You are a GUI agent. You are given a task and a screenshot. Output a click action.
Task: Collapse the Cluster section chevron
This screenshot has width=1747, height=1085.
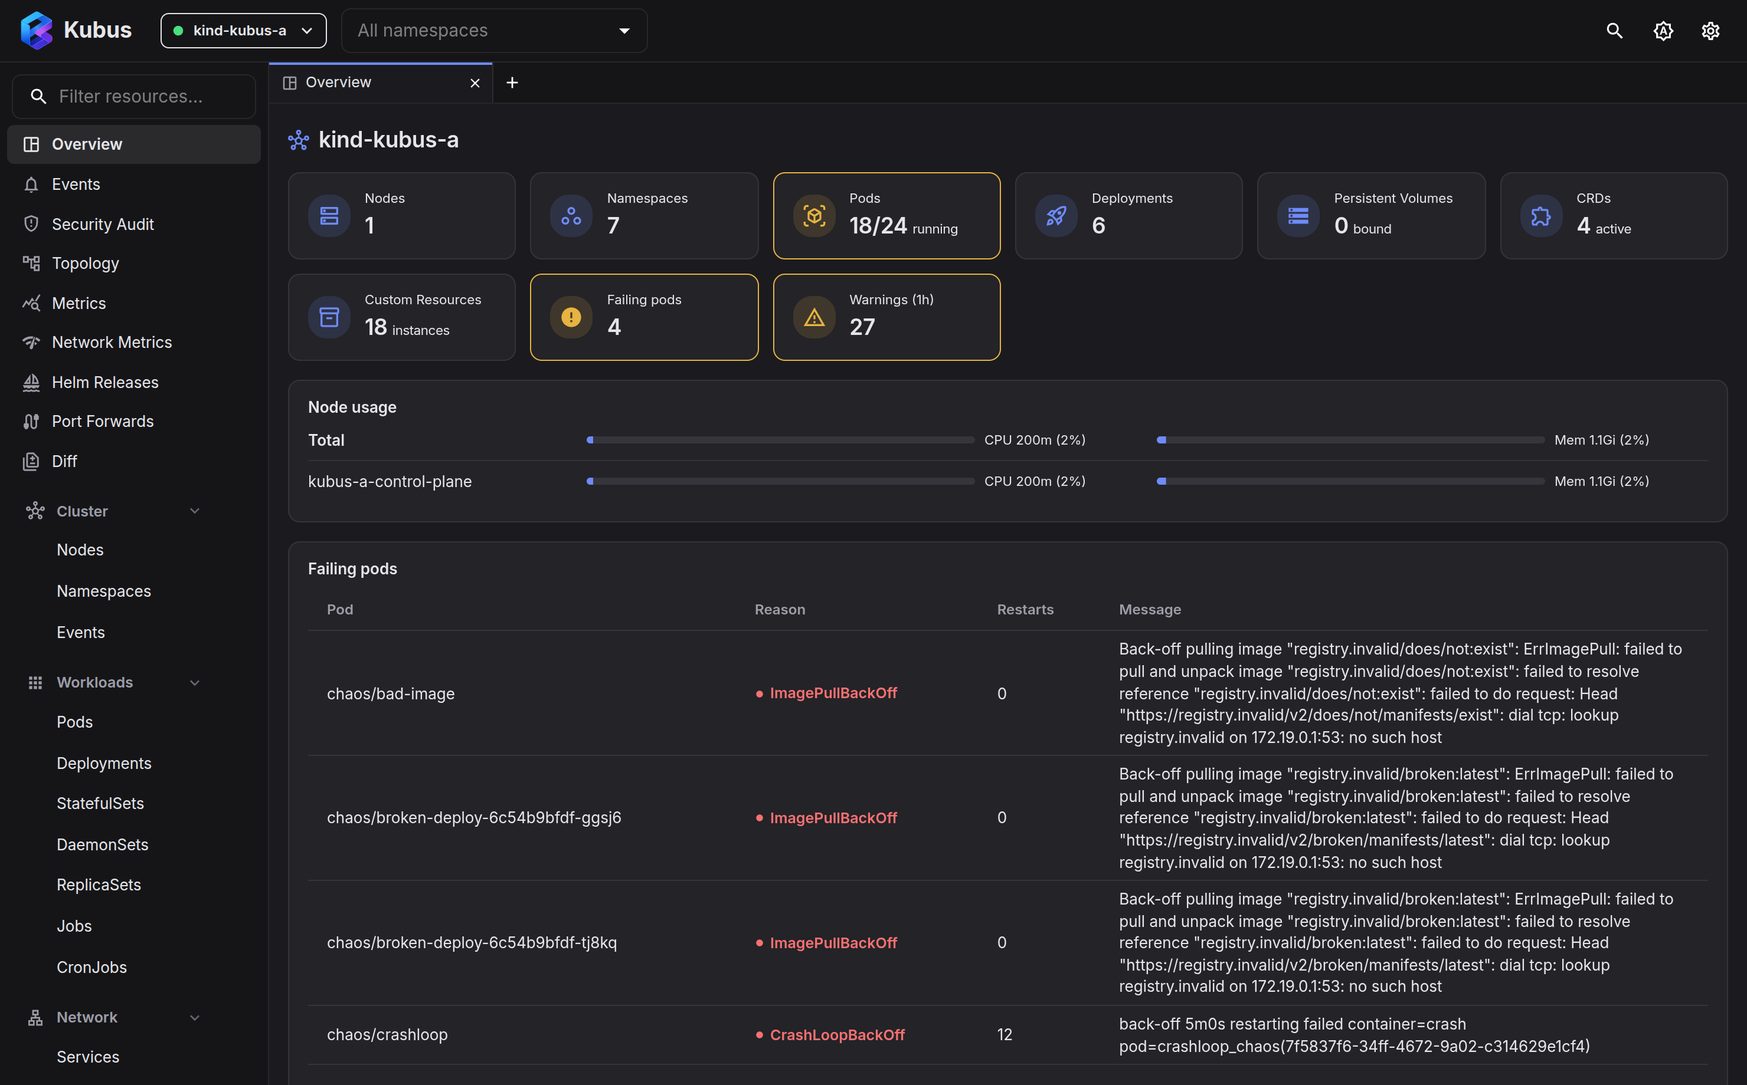point(195,511)
